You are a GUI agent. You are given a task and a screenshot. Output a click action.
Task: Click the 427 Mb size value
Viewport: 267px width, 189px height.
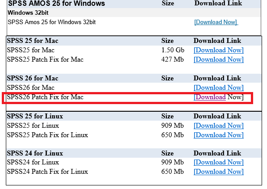click(173, 59)
